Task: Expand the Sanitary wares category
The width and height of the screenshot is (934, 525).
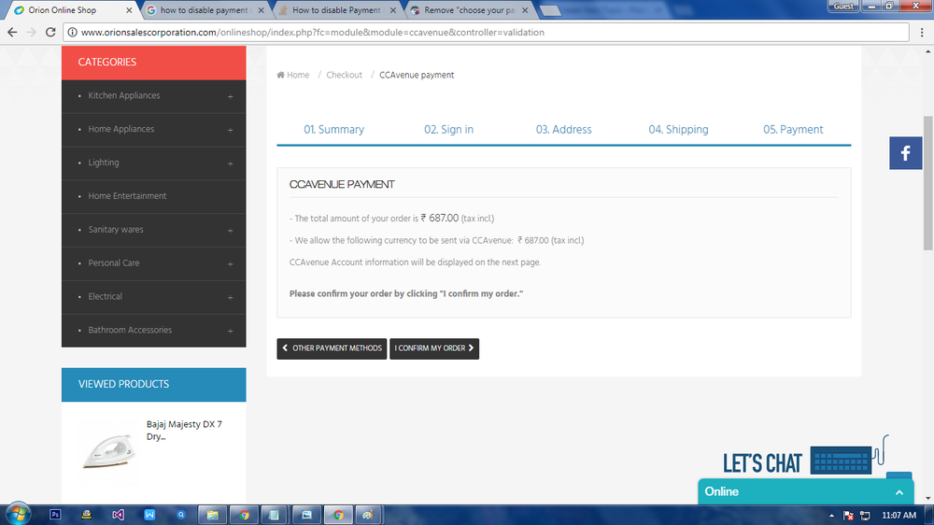Action: pos(230,230)
